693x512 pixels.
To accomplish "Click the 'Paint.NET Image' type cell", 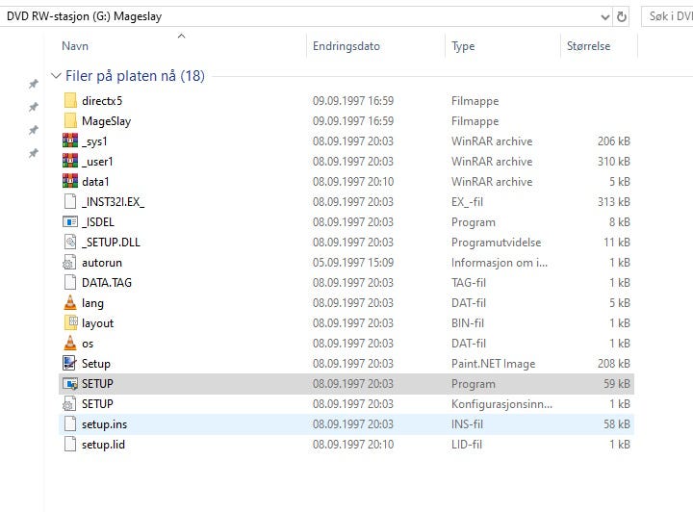I will tap(493, 364).
